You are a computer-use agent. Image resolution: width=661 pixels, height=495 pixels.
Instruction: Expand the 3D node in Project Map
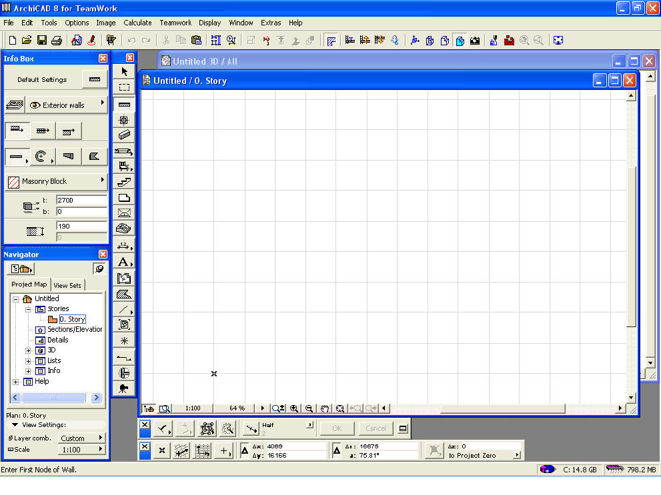[28, 350]
